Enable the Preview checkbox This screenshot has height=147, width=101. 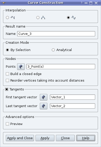[x=8, y=124]
